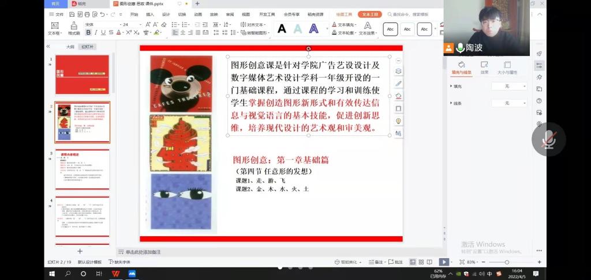Open the Fill value dropdown showing 无

point(509,86)
